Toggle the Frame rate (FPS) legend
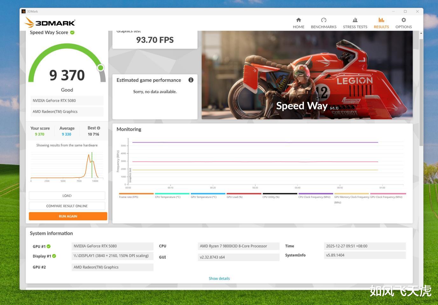The width and height of the screenshot is (438, 305). [x=136, y=196]
